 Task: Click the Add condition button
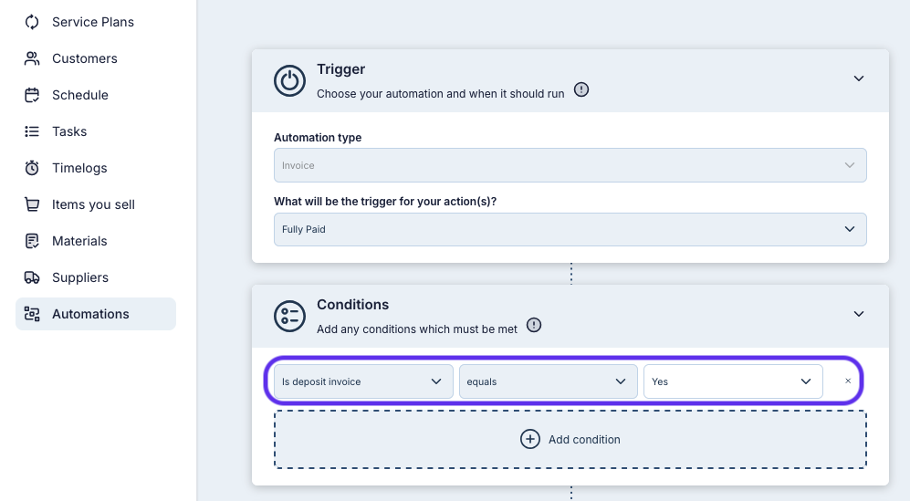tap(570, 439)
